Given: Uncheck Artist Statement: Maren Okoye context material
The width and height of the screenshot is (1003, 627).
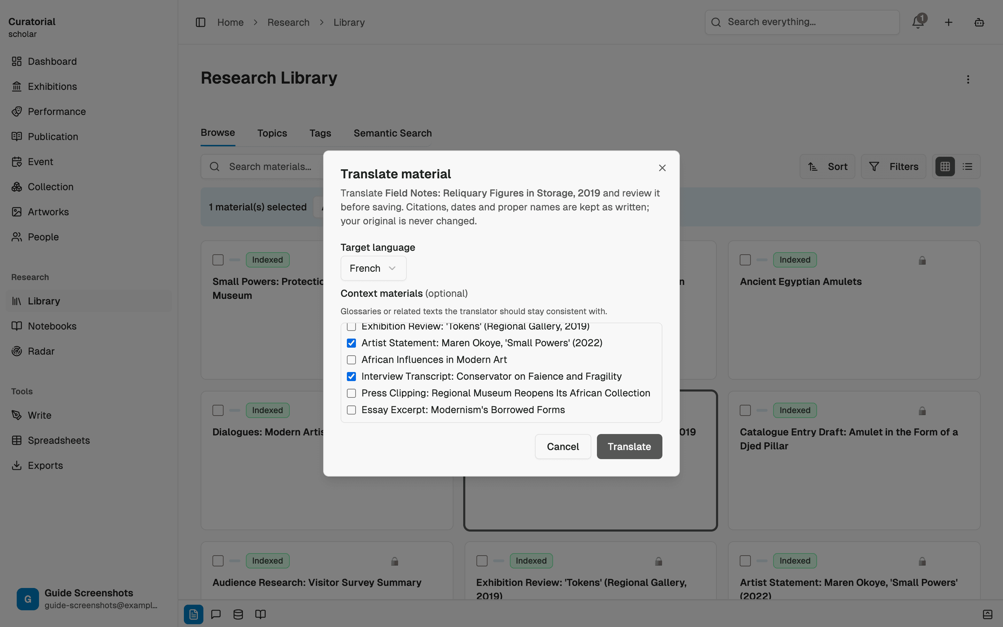Looking at the screenshot, I should coord(351,343).
